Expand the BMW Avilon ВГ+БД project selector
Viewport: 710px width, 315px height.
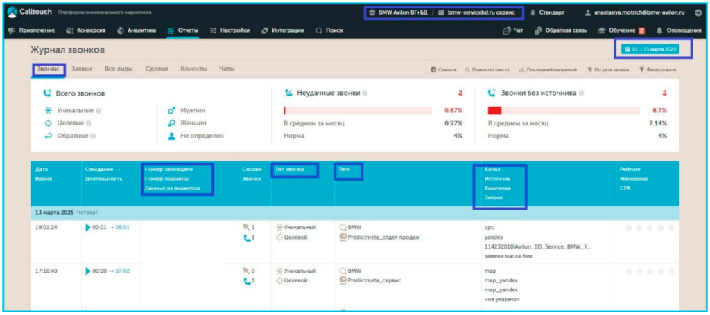pyautogui.click(x=399, y=12)
